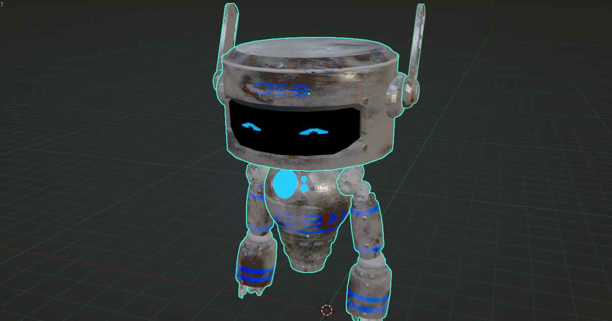Click the blue OE-8 text on the head
This screenshot has width=612, height=321.
tap(282, 90)
